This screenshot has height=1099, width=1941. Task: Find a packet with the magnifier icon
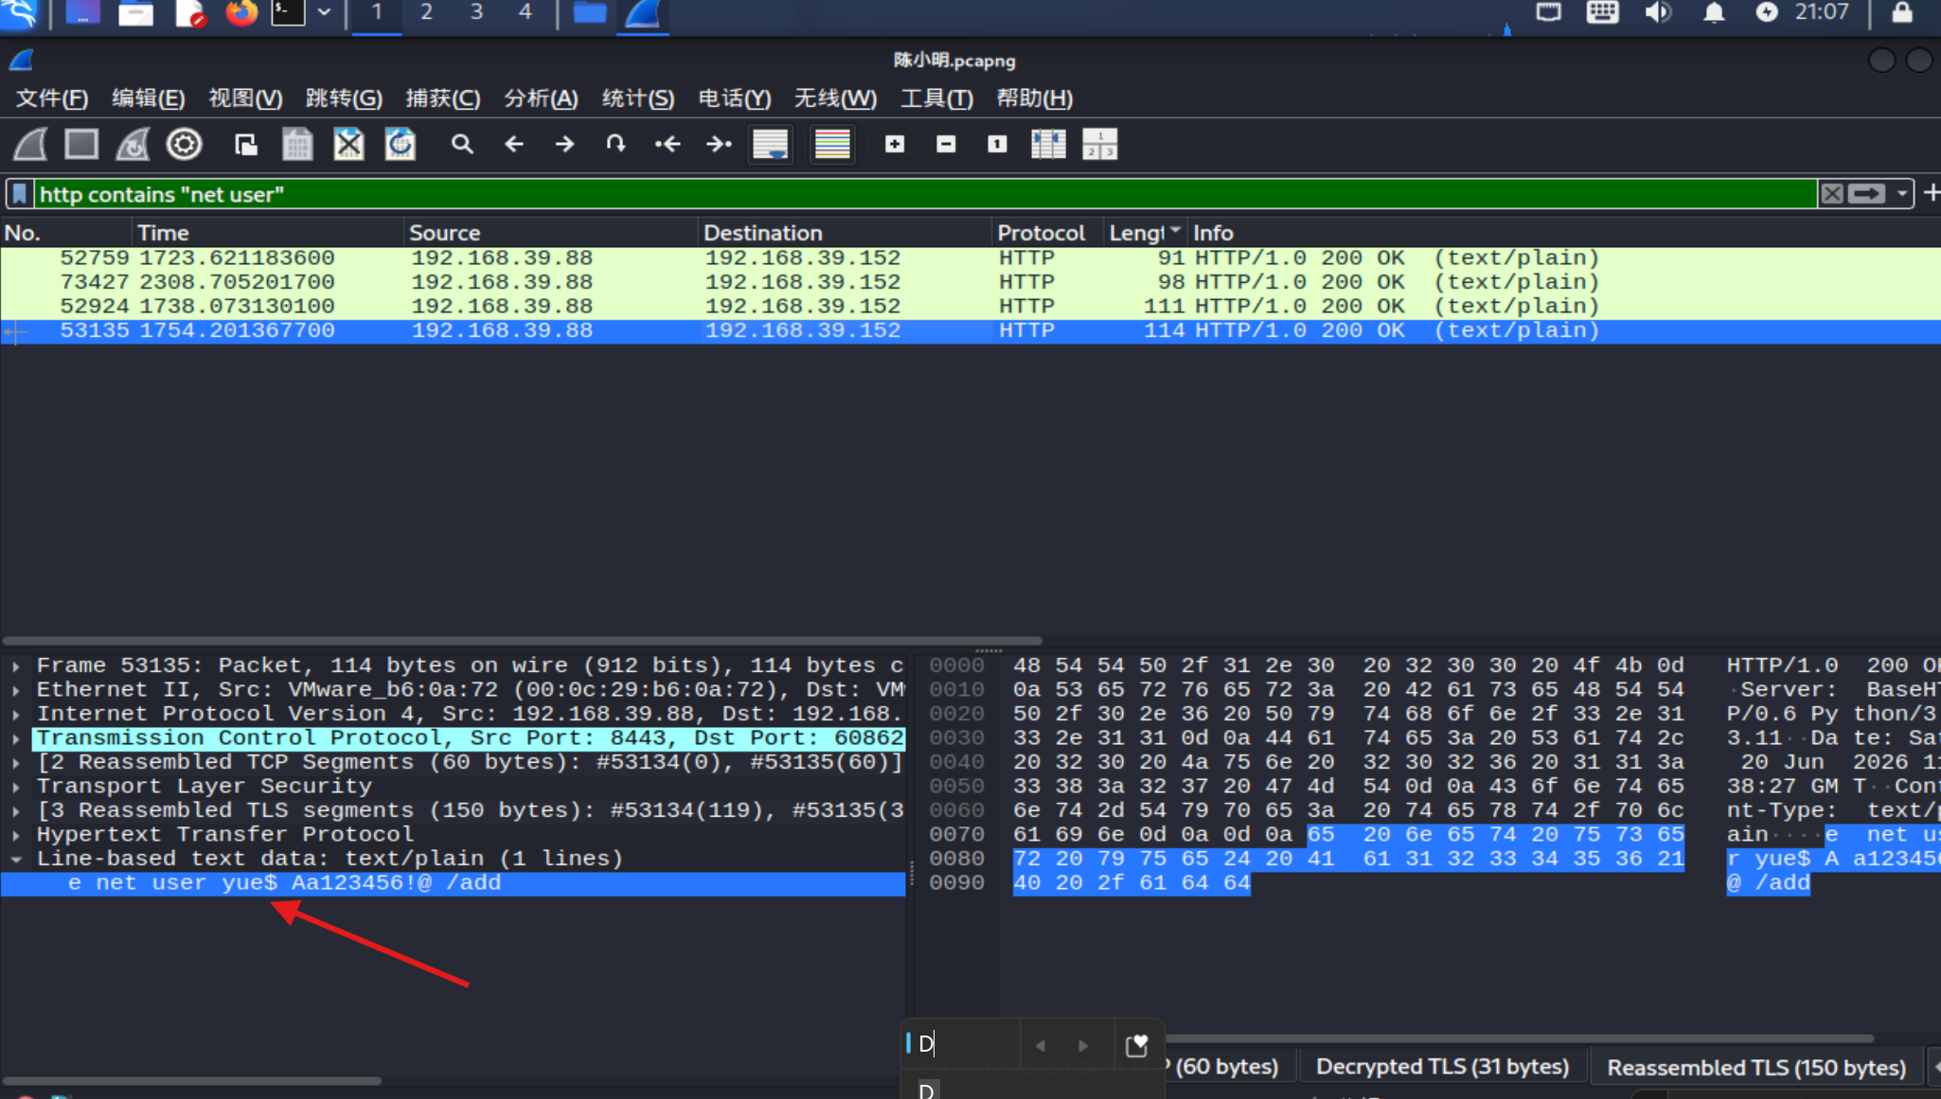462,145
